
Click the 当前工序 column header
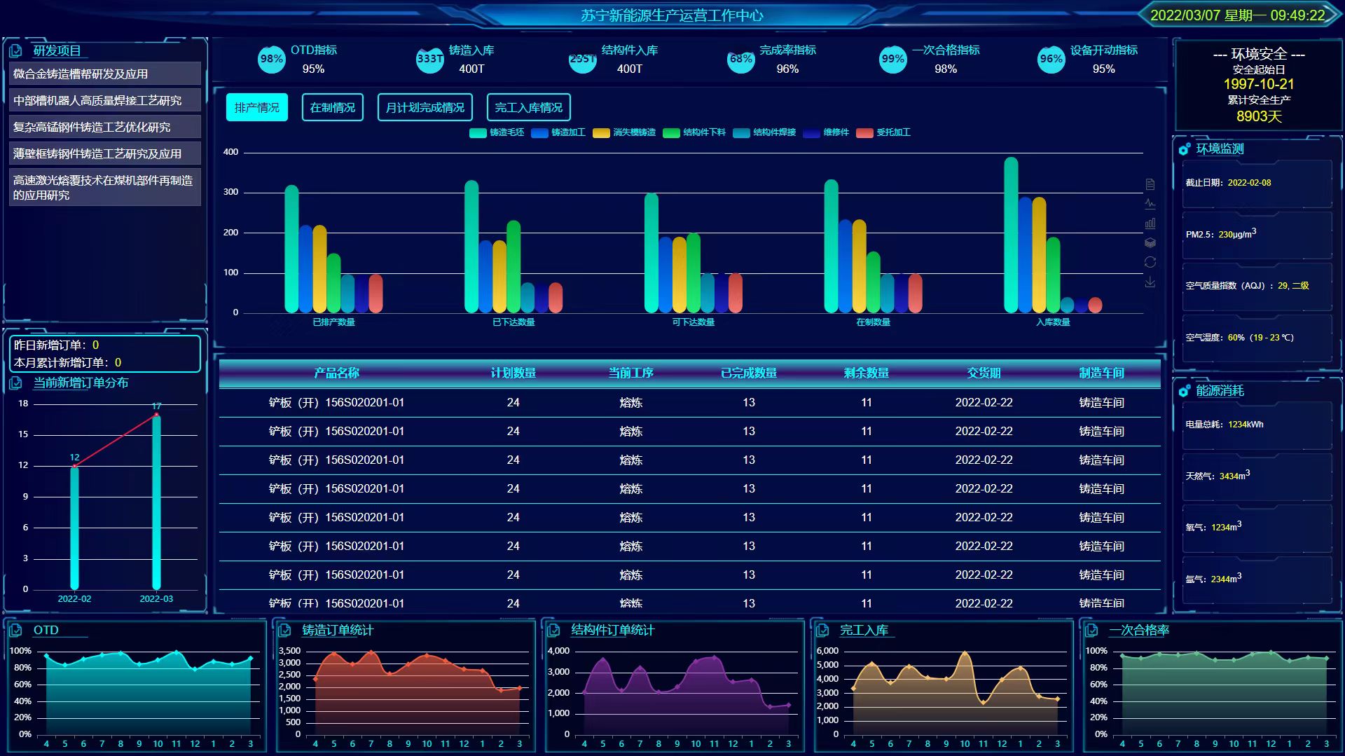click(x=631, y=373)
